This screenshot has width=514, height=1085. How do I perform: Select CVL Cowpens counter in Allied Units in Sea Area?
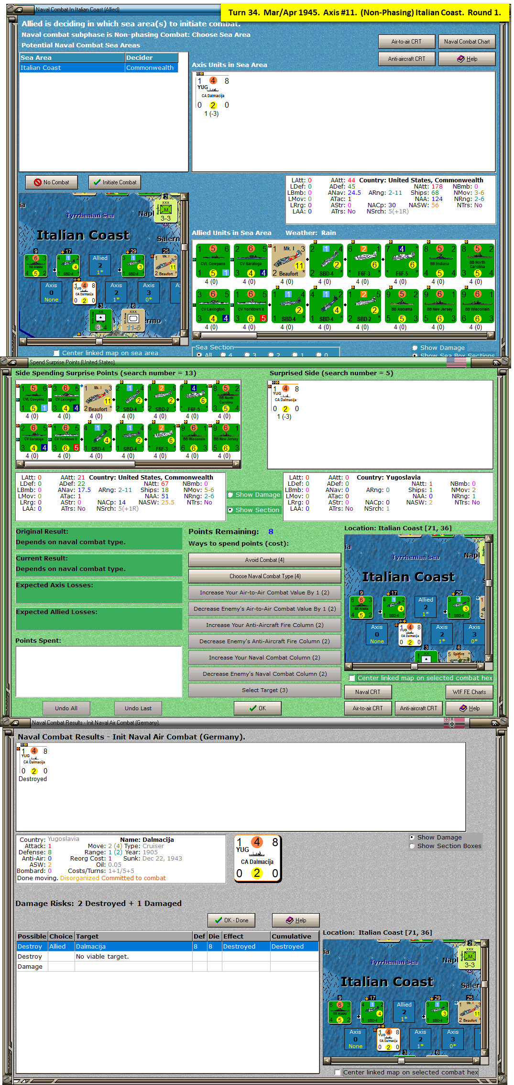pos(213,261)
